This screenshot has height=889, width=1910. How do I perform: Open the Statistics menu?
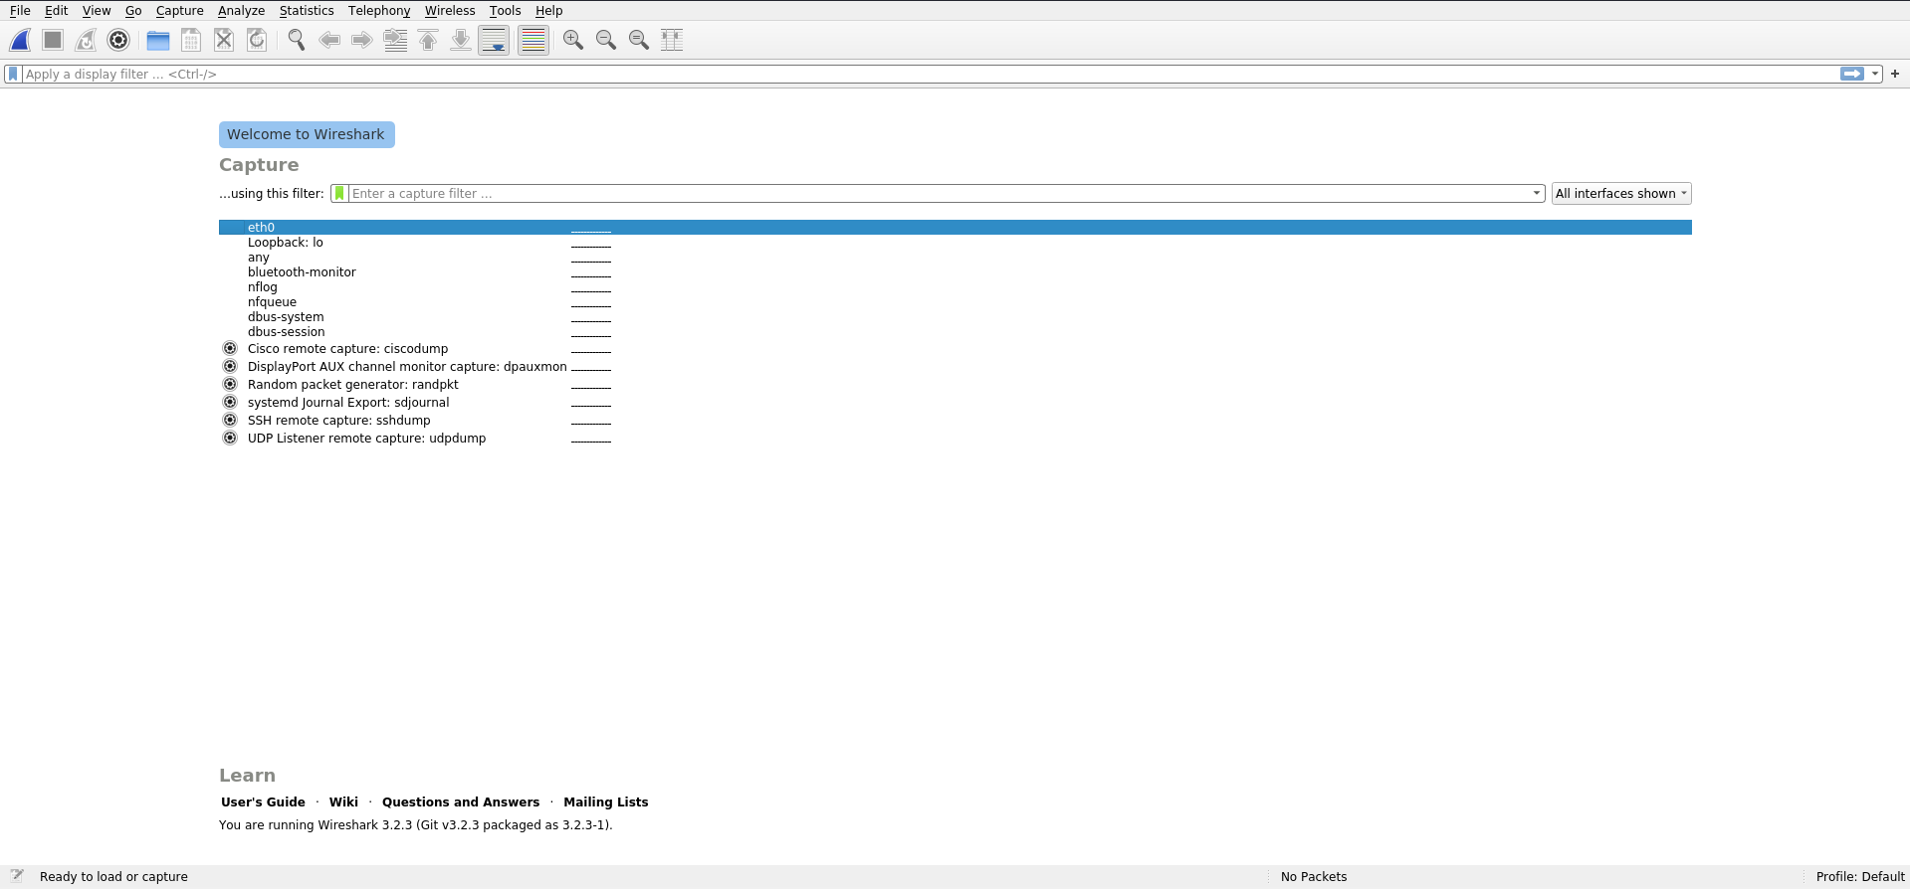(x=307, y=11)
